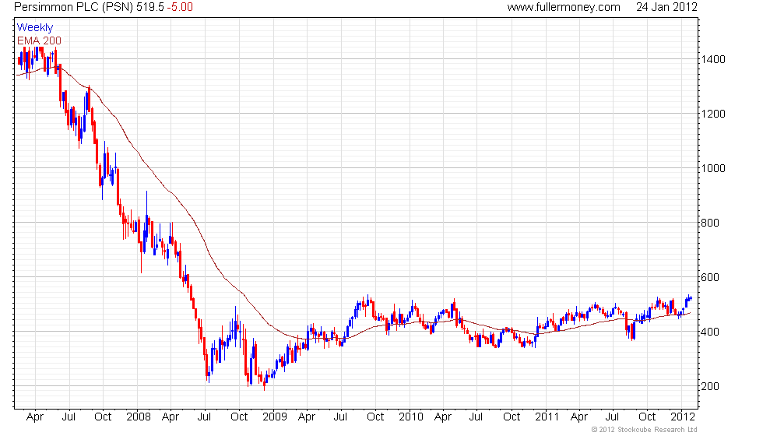Click the 800 price axis label
763x436 pixels.
tap(710, 223)
